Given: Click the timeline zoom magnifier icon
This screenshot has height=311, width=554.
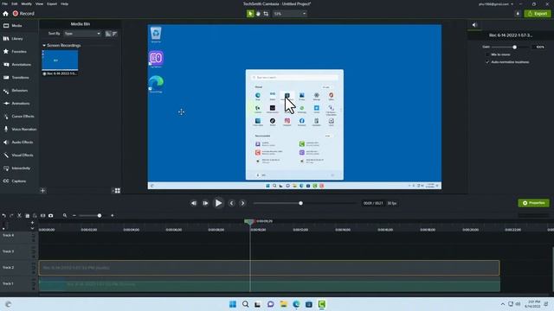Looking at the screenshot, I should (65, 216).
